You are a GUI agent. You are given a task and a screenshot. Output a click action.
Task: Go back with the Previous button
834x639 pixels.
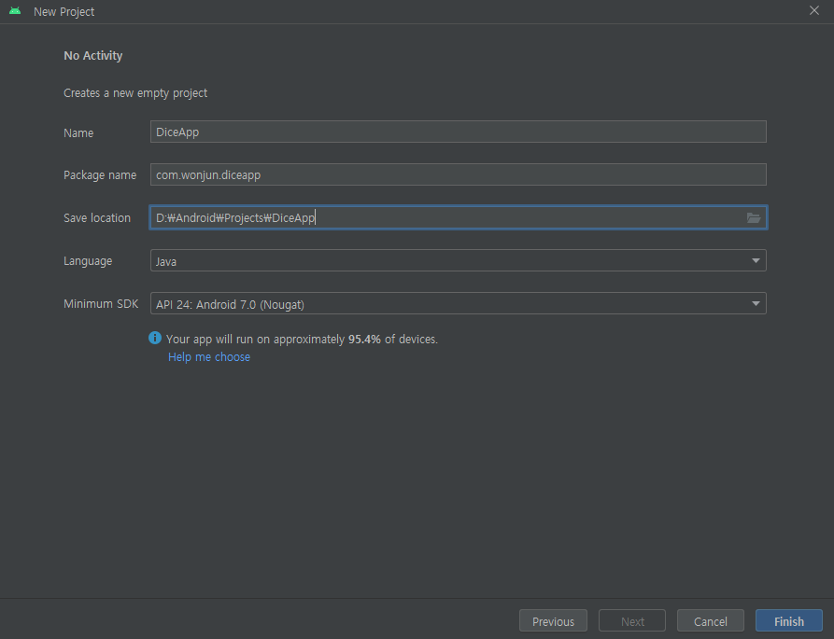click(553, 621)
